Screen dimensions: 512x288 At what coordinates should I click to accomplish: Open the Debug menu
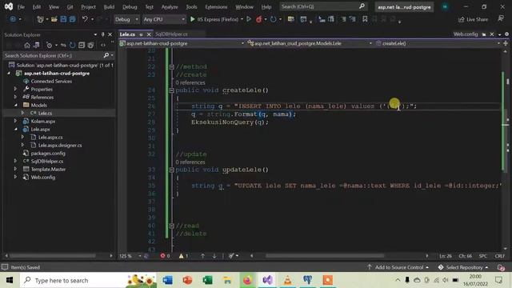(130, 7)
